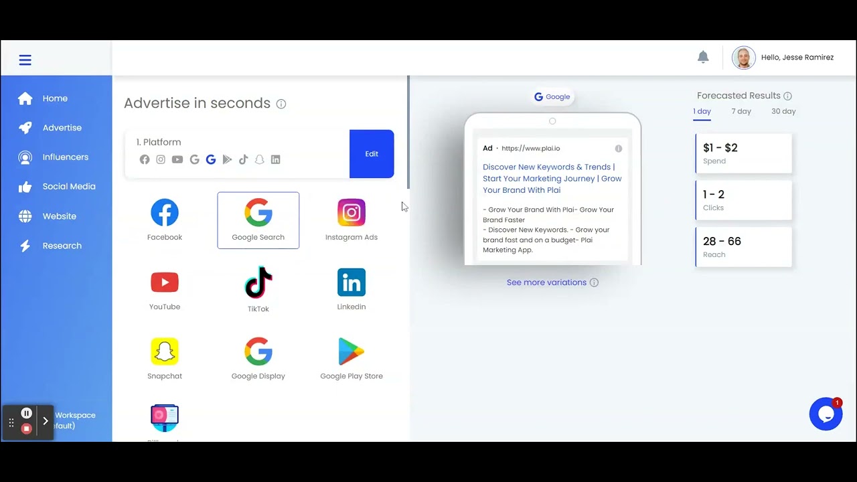The height and width of the screenshot is (482, 857).
Task: Click the ad headline Discover New Keywords & Trends
Action: coord(552,179)
